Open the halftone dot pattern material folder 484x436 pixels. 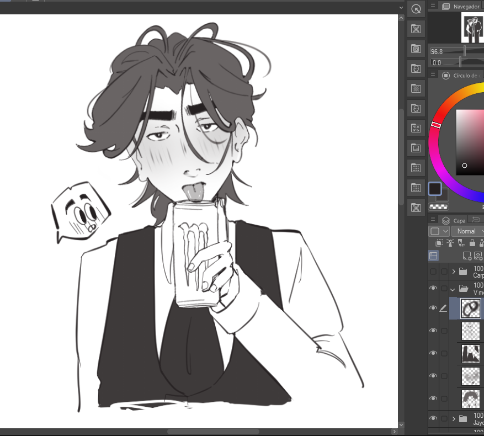(416, 89)
